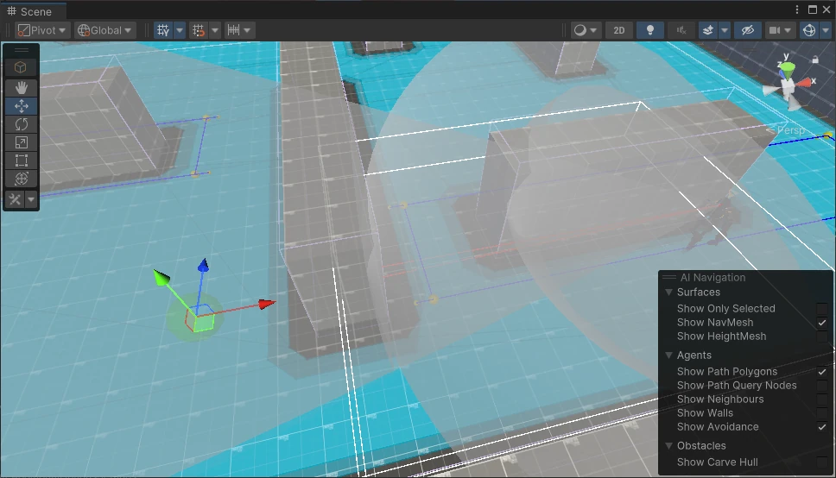Click the AI Navigation overlay handle icon
Viewport: 836px width, 478px height.
669,277
